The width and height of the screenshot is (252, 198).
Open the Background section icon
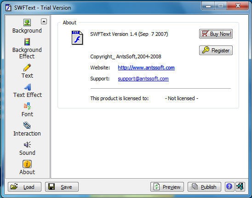(x=27, y=23)
